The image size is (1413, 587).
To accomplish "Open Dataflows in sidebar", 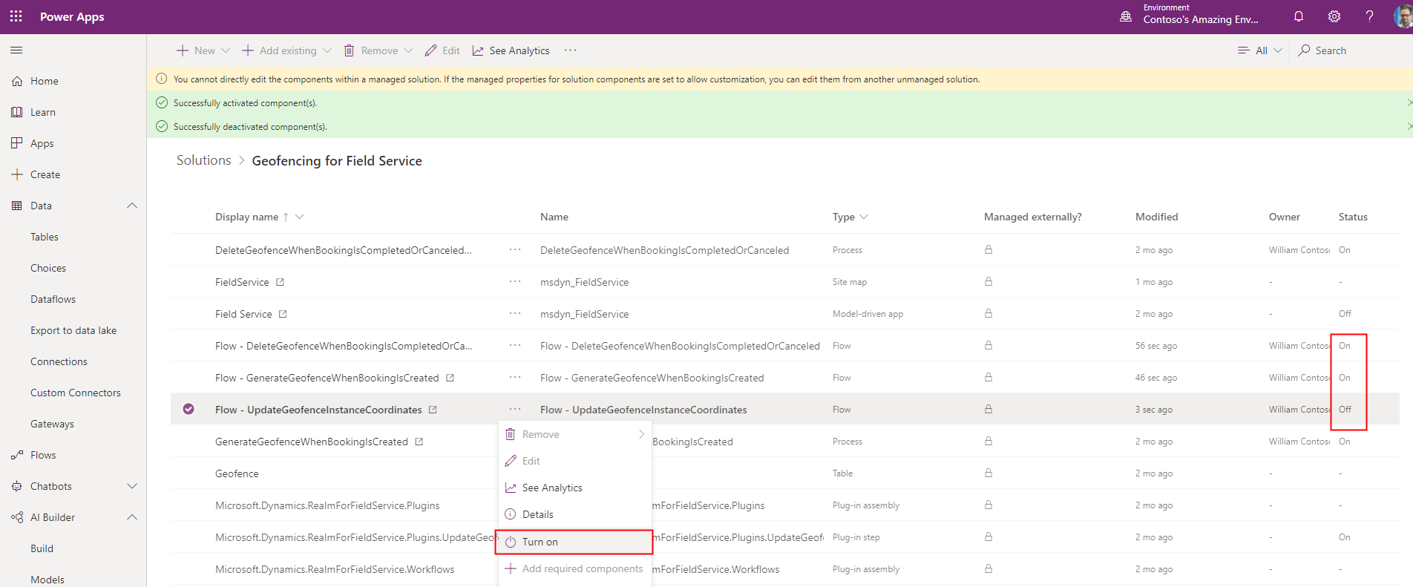I will tap(53, 299).
